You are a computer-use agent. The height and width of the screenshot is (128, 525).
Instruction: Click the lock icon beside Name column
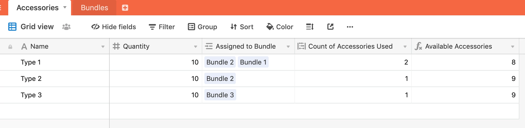tap(10, 47)
